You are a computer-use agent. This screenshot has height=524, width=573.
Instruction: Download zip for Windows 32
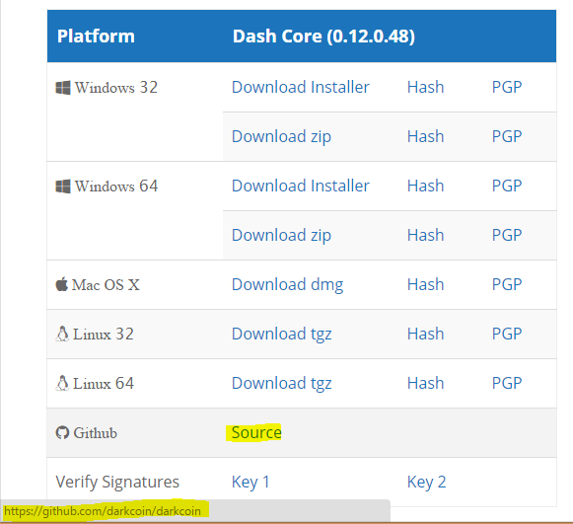click(x=281, y=137)
